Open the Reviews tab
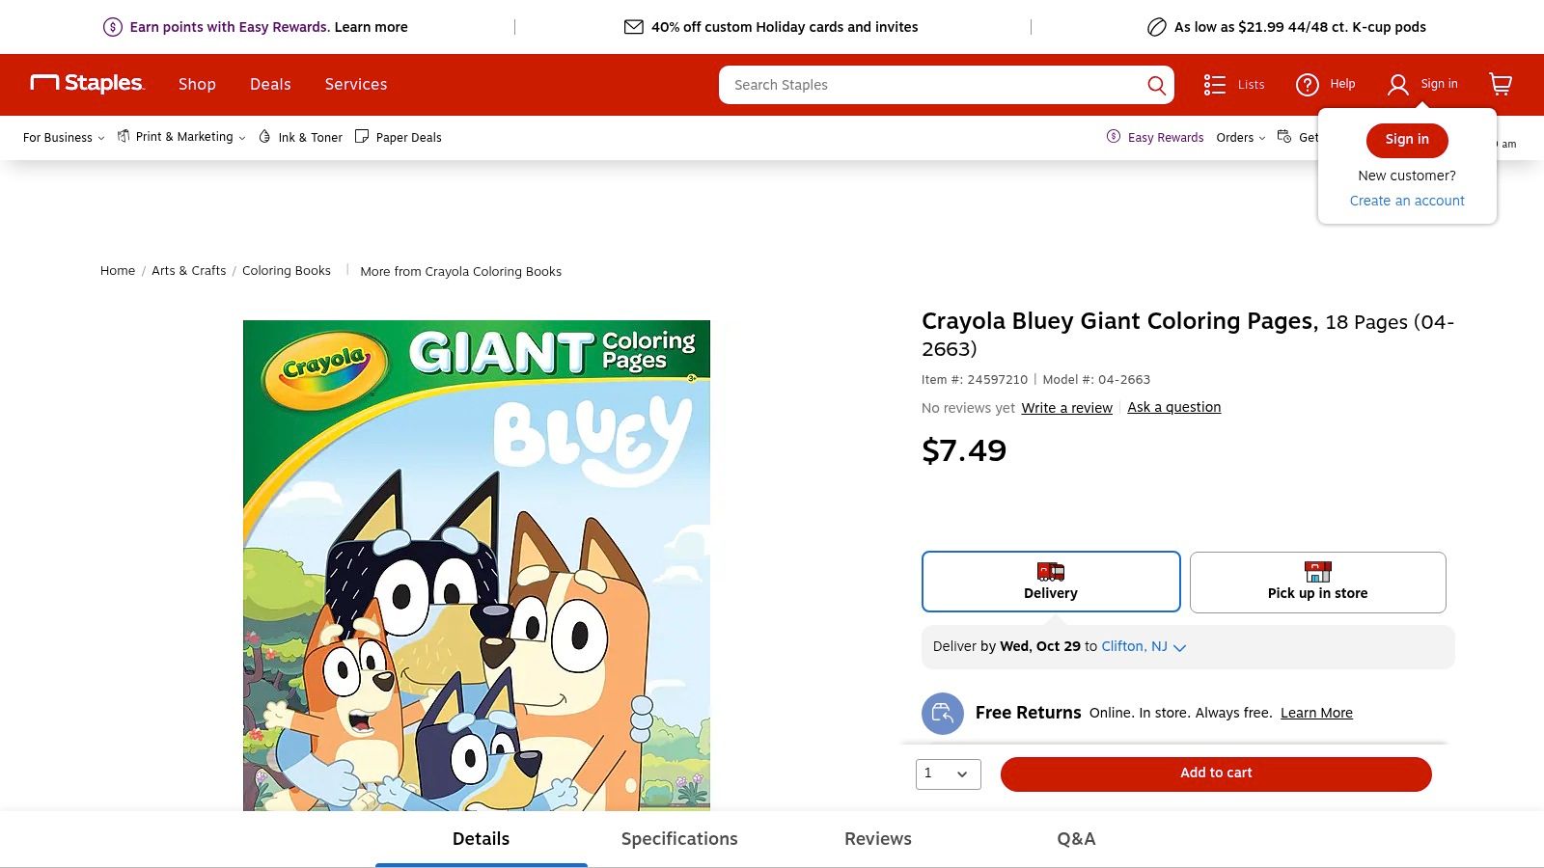This screenshot has width=1544, height=868. [877, 839]
